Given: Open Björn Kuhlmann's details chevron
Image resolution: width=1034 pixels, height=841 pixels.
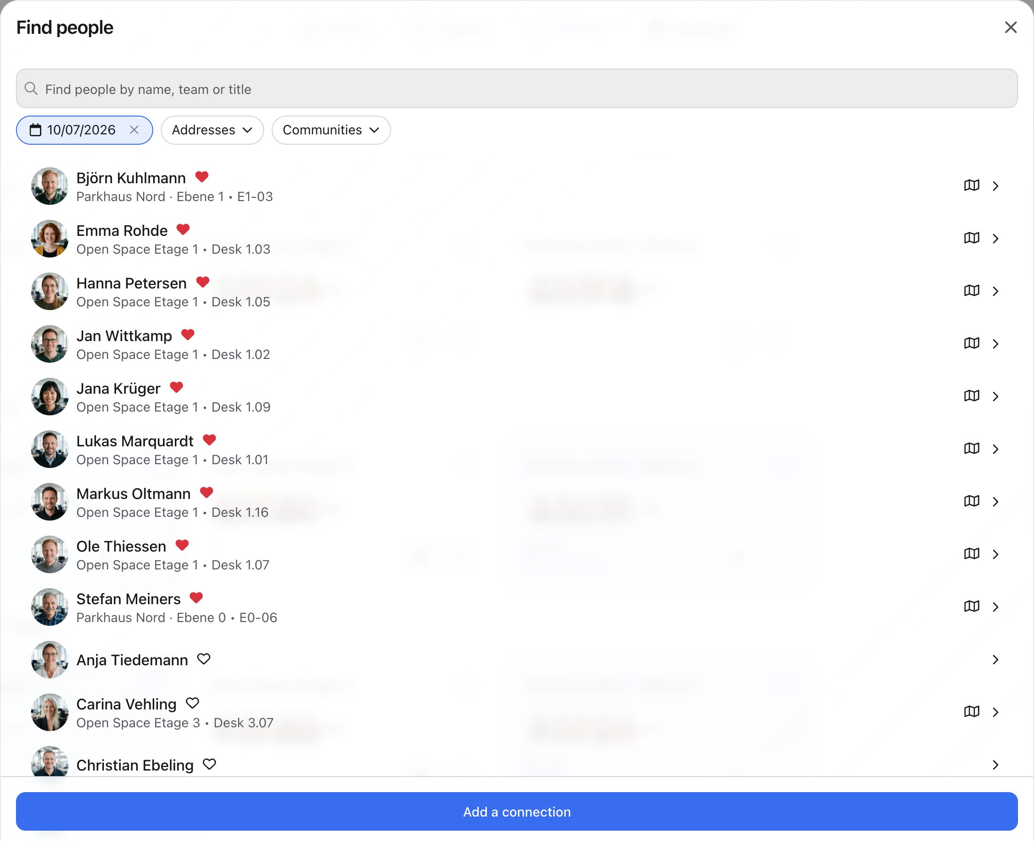Looking at the screenshot, I should click(x=995, y=186).
